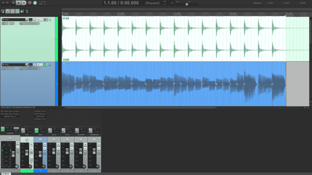Toggle the metronome icon
Viewport: 312px width, 175px height.
coord(27,11)
